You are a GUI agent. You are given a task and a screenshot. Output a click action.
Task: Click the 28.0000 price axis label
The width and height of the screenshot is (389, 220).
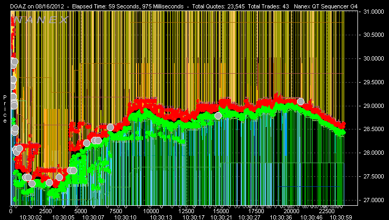point(373,153)
